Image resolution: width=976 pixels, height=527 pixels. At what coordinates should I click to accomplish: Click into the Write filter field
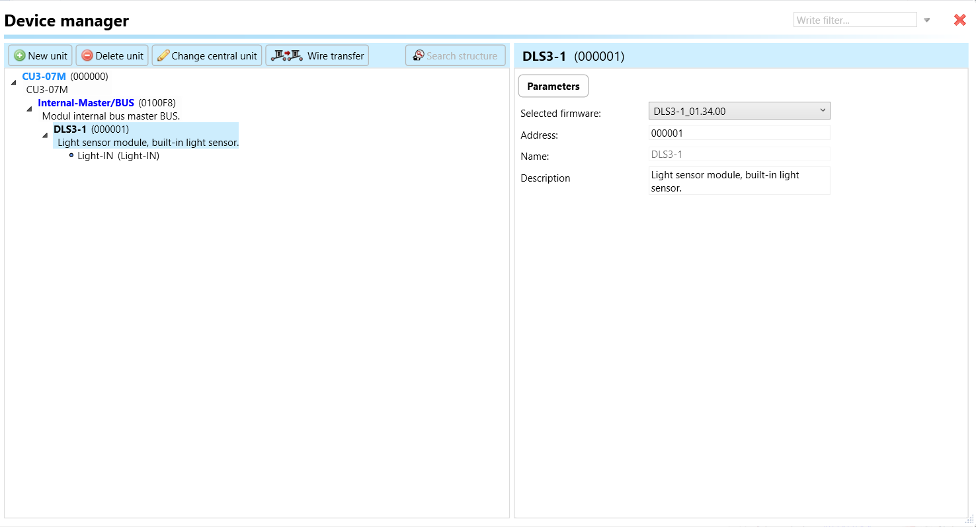click(x=854, y=20)
